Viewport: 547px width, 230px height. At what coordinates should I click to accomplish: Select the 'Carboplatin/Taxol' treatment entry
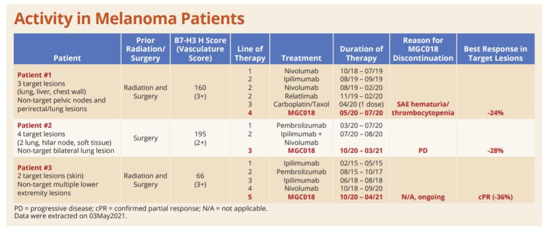tap(301, 105)
